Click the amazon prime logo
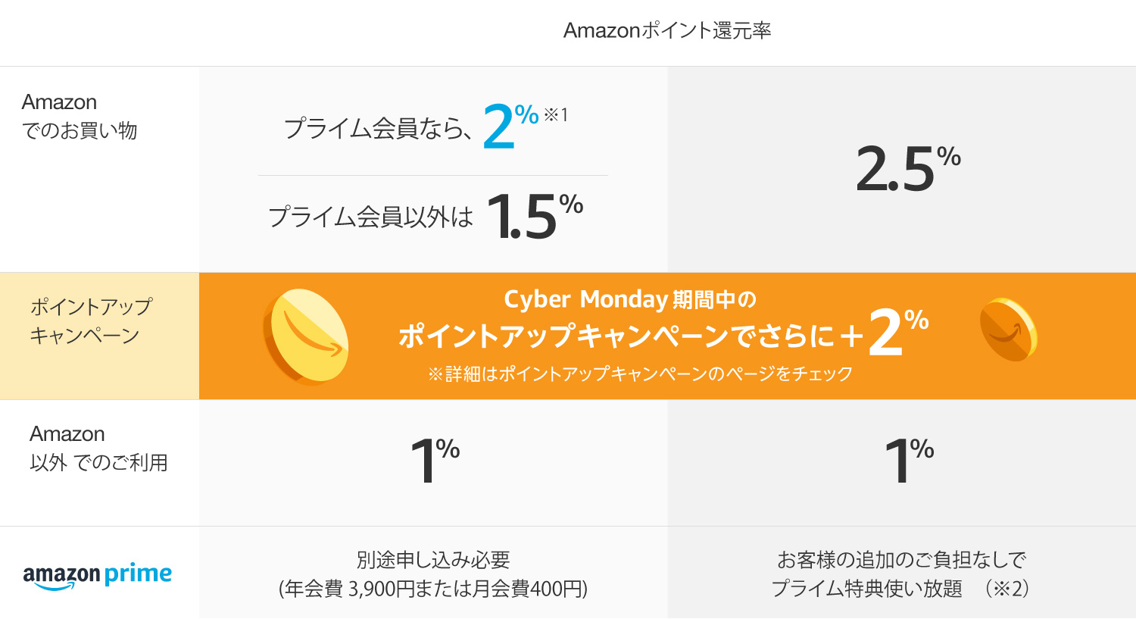 pos(98,575)
